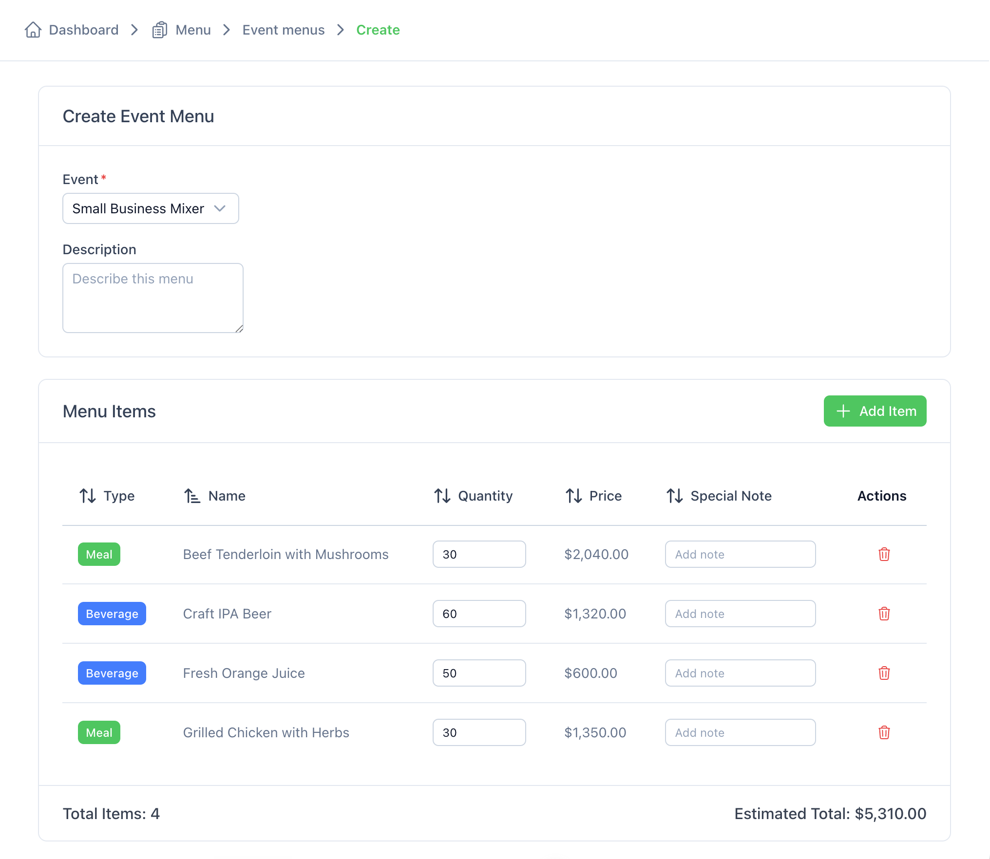The height and width of the screenshot is (859, 990).
Task: Sort by Special Note column
Action: click(x=719, y=496)
